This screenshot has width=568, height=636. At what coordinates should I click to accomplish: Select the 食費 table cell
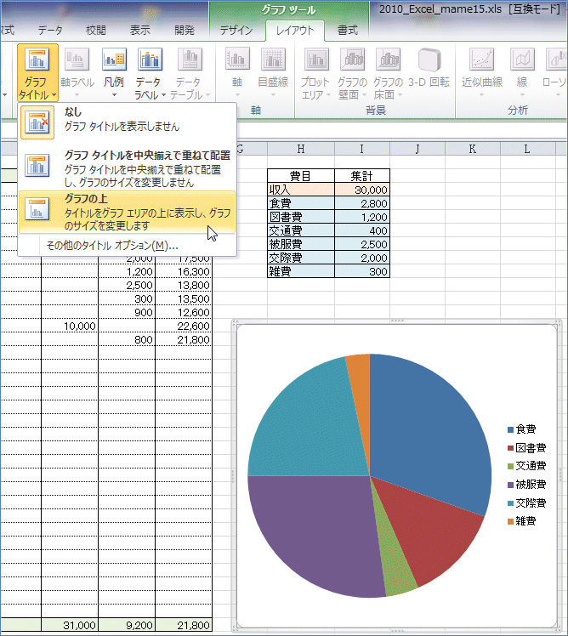pos(301,203)
